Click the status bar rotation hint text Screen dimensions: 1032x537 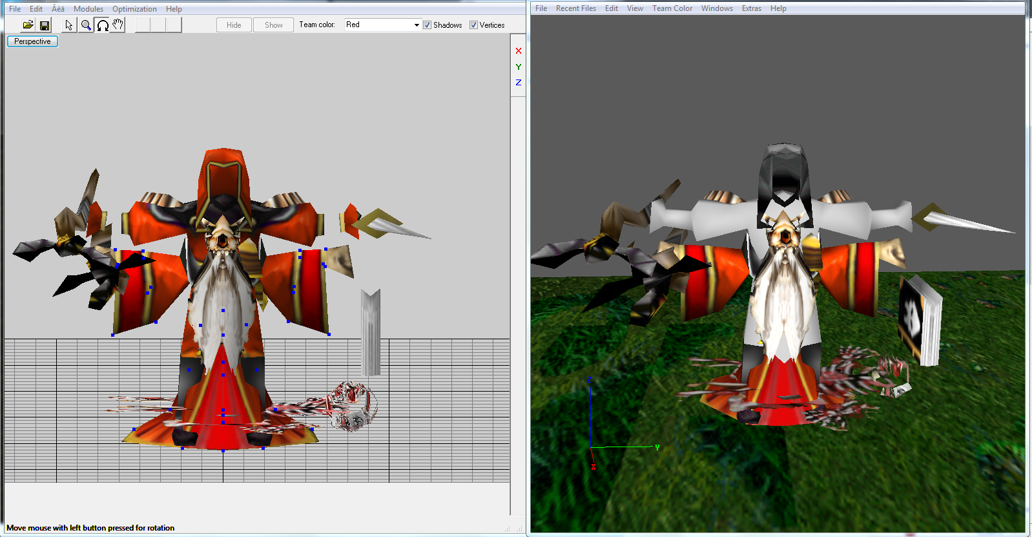[90, 528]
